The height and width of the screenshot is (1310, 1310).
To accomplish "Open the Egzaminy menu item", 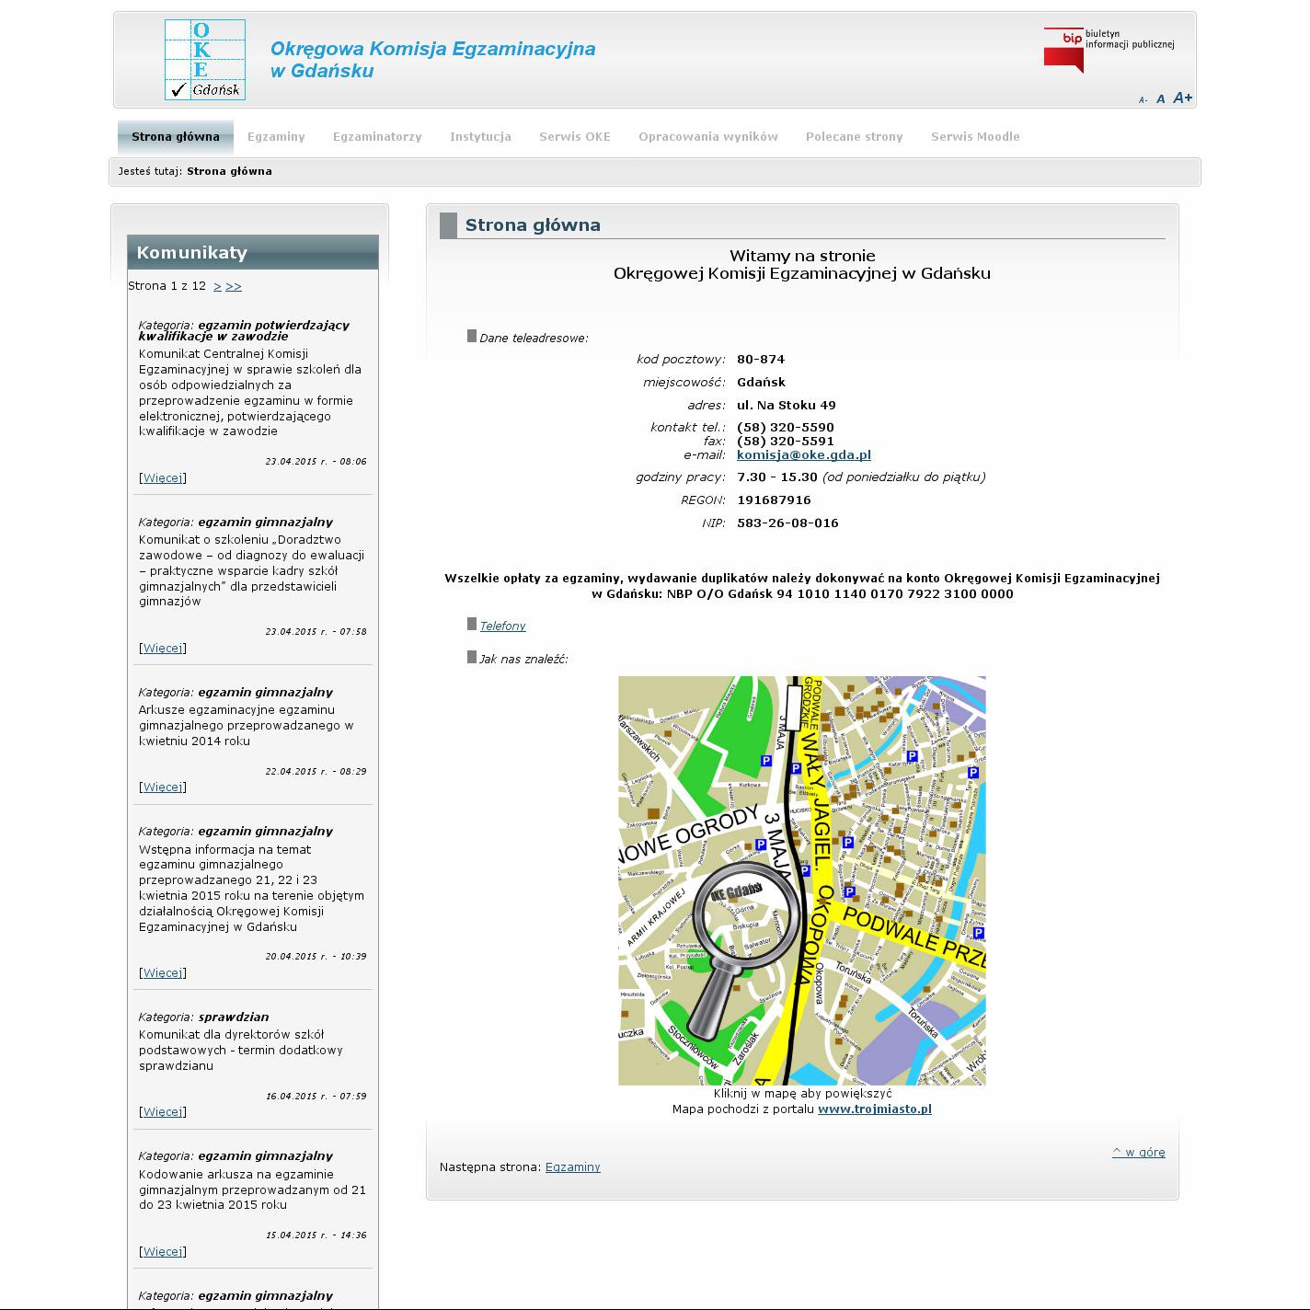I will pyautogui.click(x=276, y=137).
